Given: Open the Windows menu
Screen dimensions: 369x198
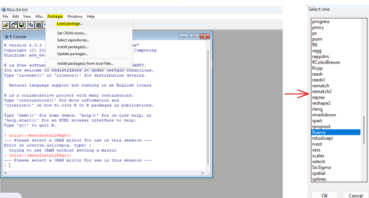Looking at the screenshot, I should click(75, 16).
